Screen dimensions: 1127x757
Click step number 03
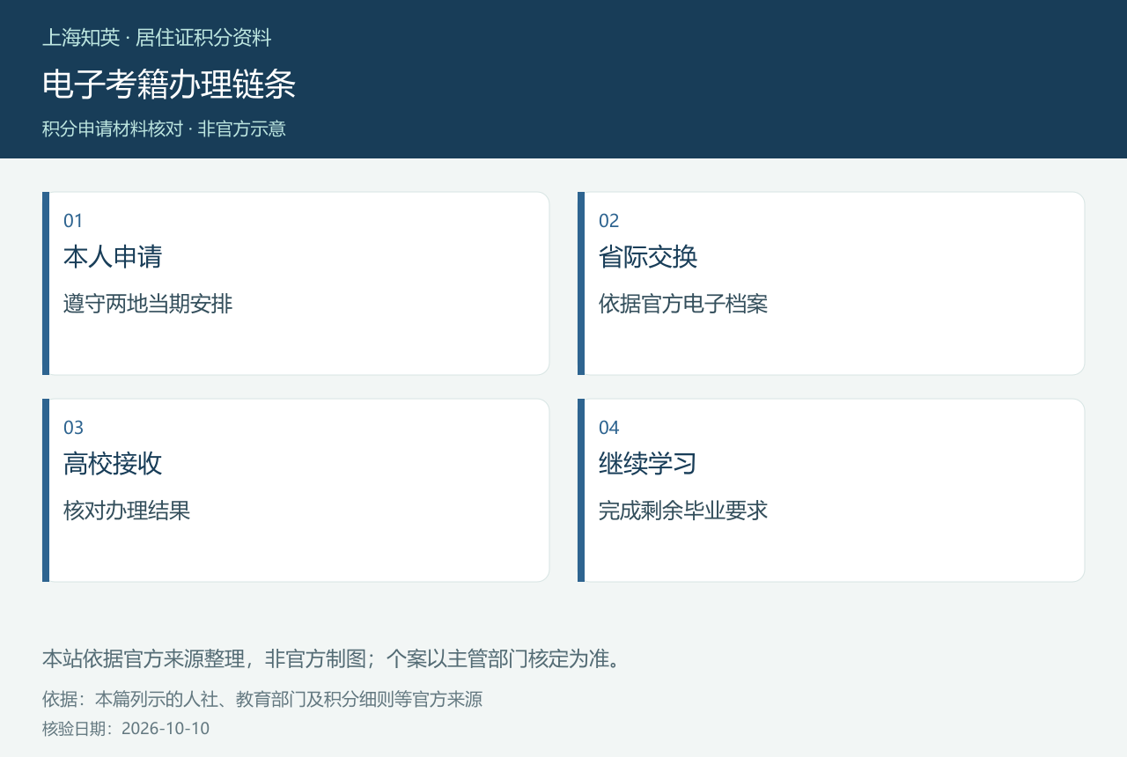(x=73, y=428)
